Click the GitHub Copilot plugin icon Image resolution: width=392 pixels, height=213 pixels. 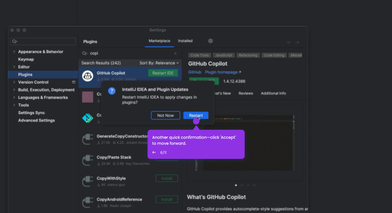click(88, 76)
